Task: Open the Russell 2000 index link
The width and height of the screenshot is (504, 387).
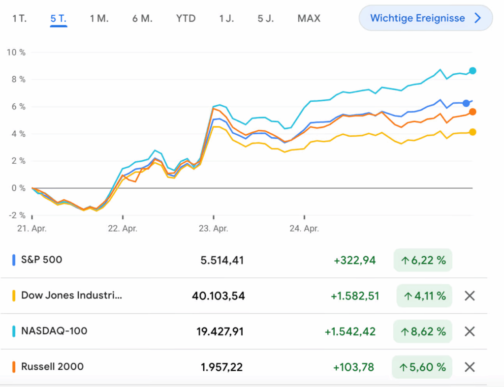Action: 52,366
